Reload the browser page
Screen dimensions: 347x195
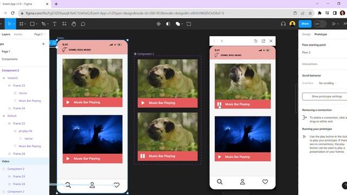click(x=12, y=13)
